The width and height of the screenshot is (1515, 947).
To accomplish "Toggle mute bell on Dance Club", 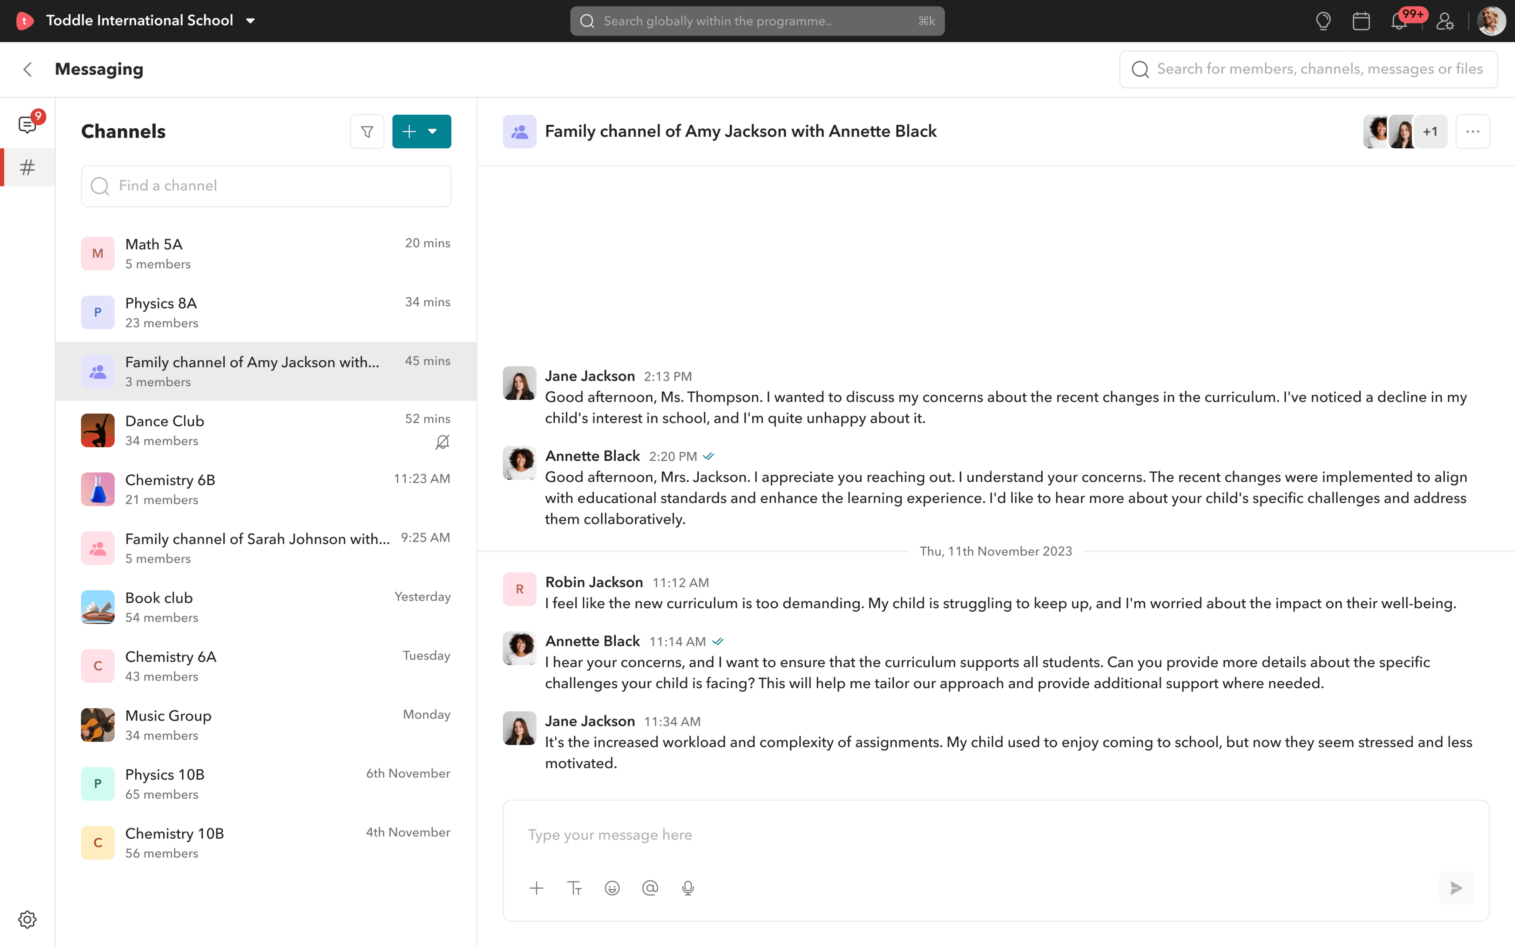I will coord(442,442).
